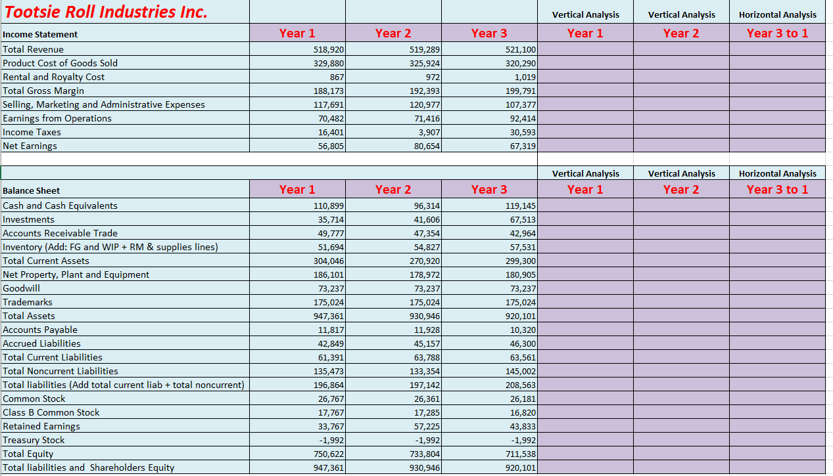Click the Total Assets row label
Screen dimensions: 833x476
125,316
